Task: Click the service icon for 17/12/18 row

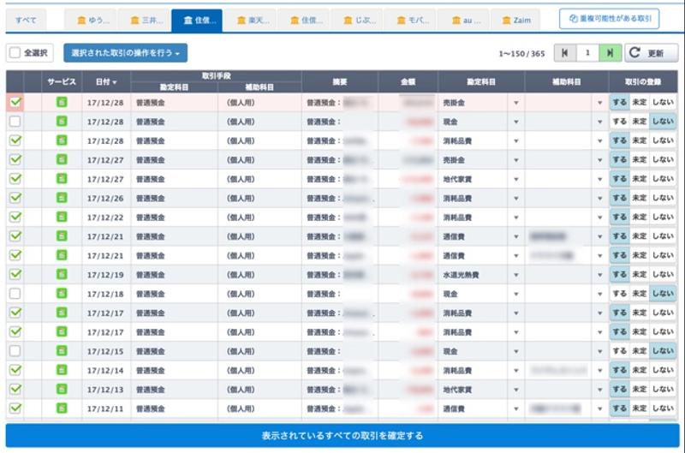Action: (62, 294)
